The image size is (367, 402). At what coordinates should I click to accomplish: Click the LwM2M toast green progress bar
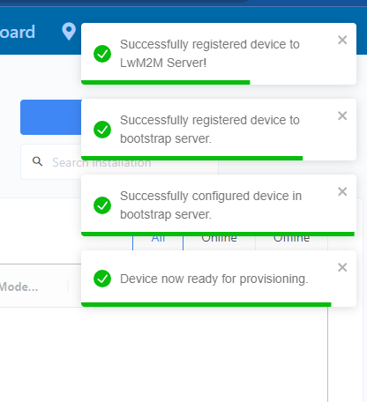(166, 83)
